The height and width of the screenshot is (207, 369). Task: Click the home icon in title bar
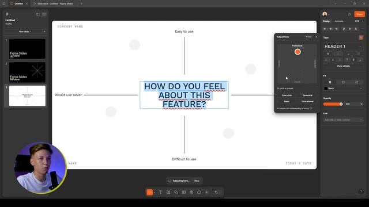[x=4, y=3]
